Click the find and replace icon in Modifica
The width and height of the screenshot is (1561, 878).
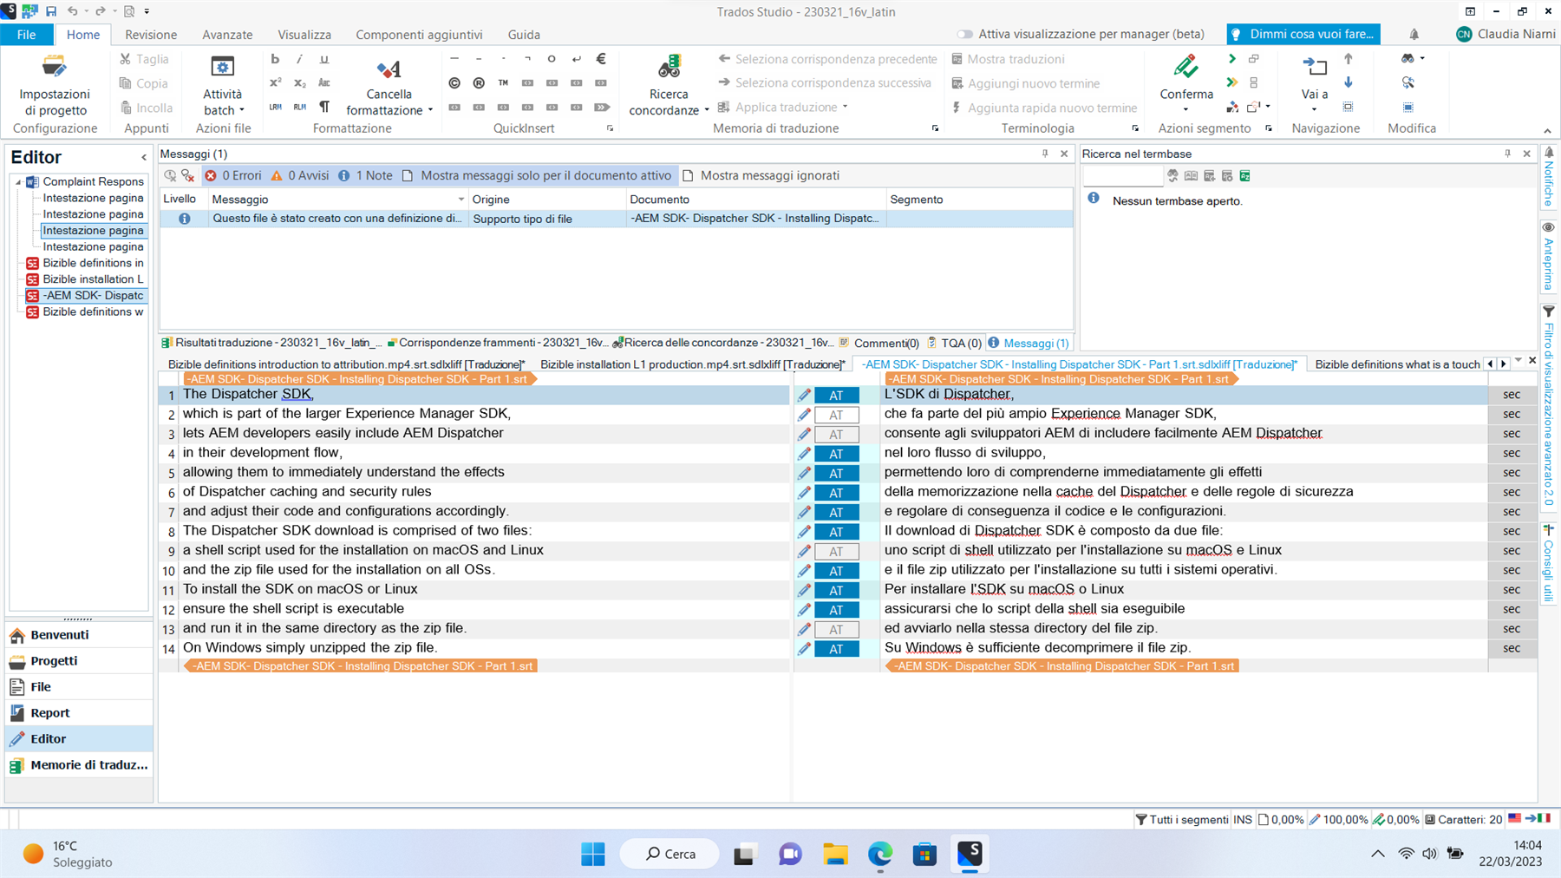coord(1408,82)
